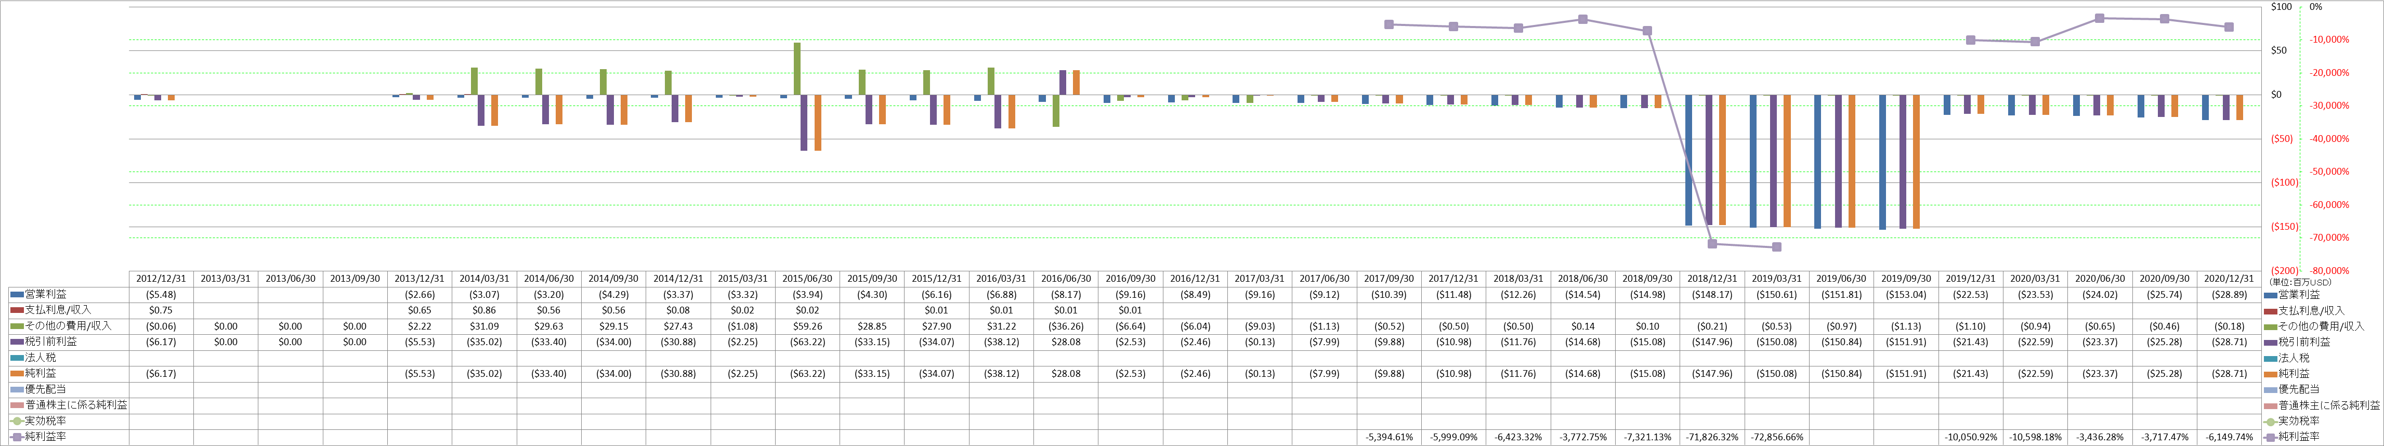The width and height of the screenshot is (2384, 446).
Task: Select the -5,394.61% net margin cell
Action: [1388, 437]
